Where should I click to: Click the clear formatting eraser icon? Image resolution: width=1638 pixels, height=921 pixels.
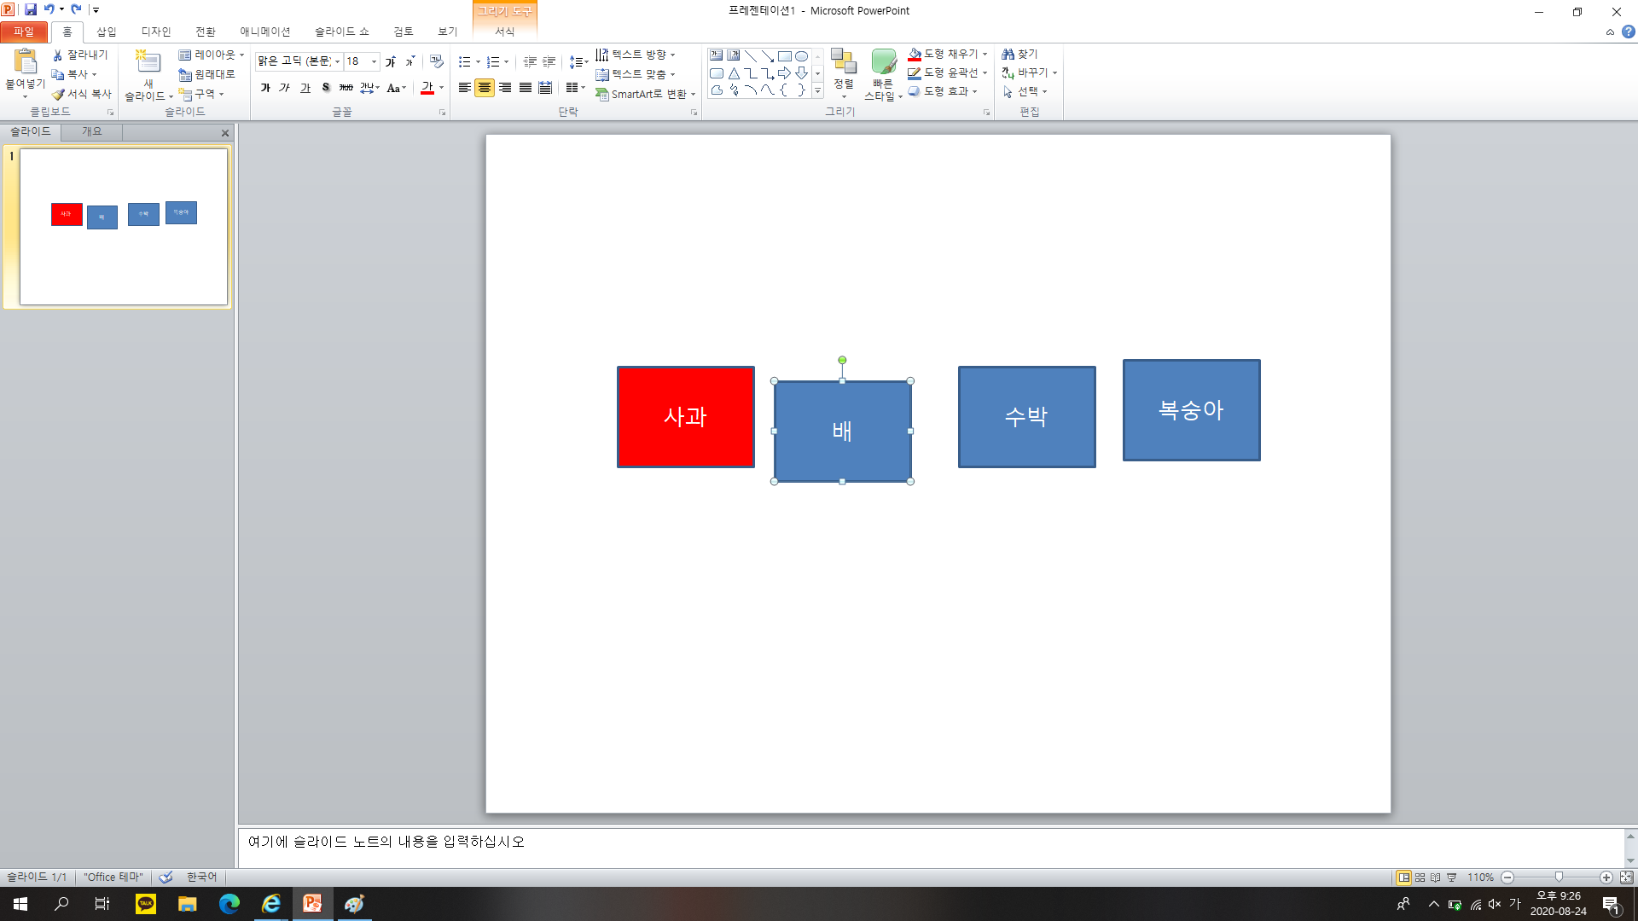click(436, 61)
